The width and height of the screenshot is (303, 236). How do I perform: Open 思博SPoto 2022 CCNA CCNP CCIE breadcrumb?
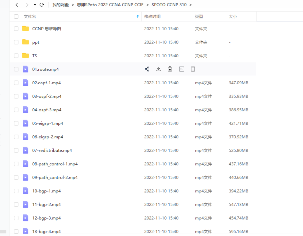(x=110, y=5)
